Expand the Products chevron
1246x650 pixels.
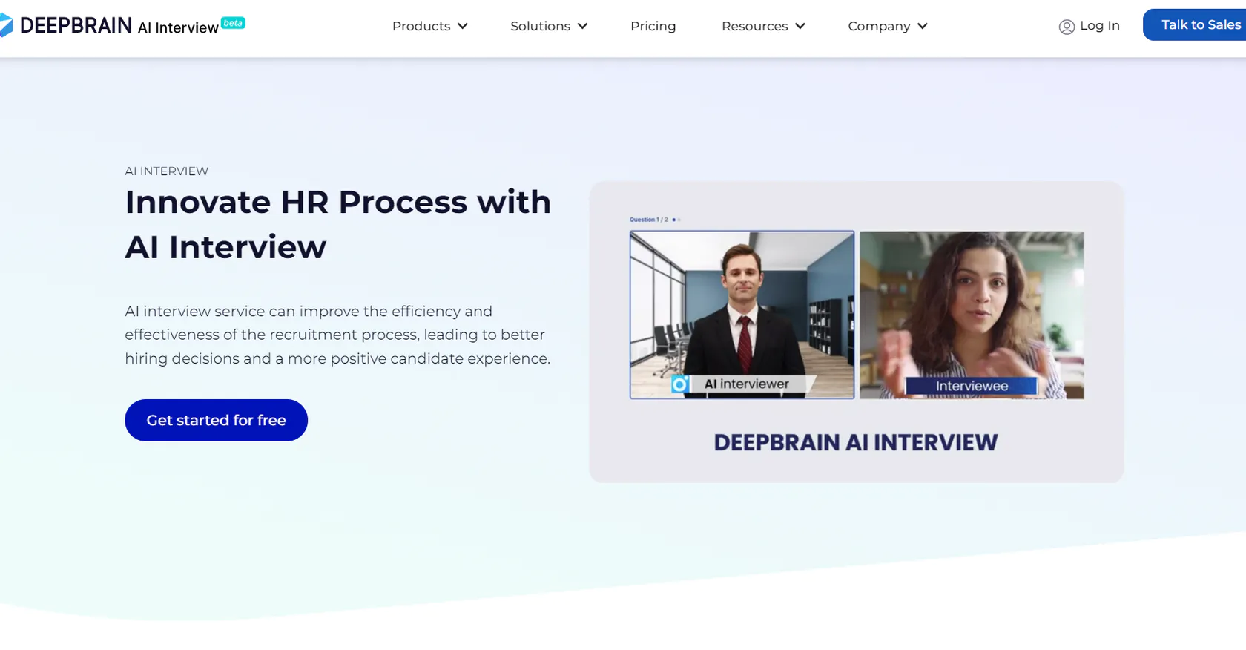(x=463, y=26)
